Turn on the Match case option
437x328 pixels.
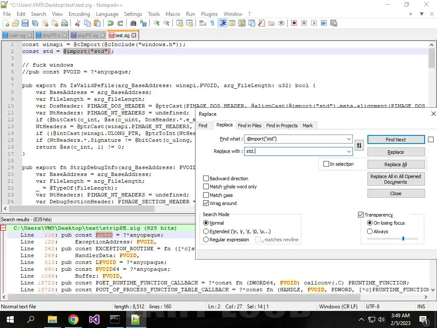pyautogui.click(x=206, y=195)
